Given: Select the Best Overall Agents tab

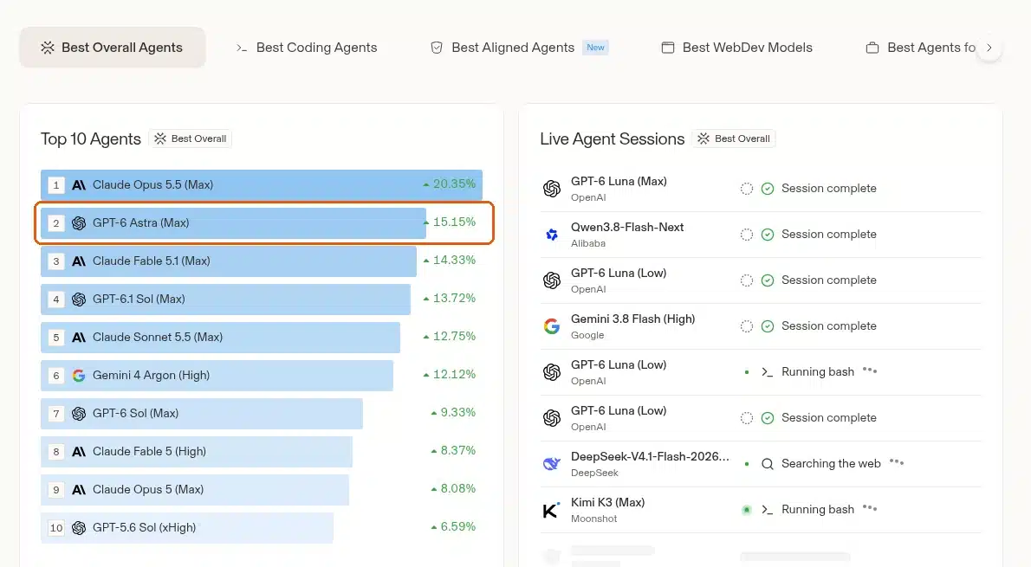Looking at the screenshot, I should click(x=113, y=48).
